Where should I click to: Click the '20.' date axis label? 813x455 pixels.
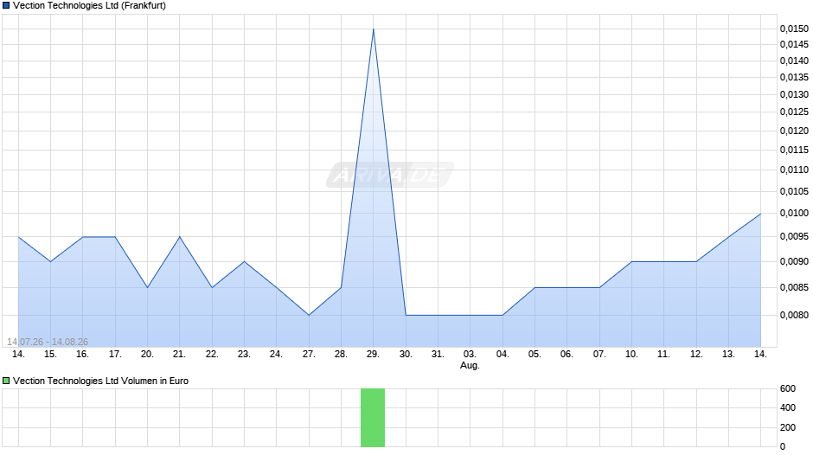click(x=147, y=354)
